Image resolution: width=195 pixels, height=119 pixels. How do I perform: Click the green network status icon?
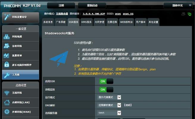pos(189,14)
